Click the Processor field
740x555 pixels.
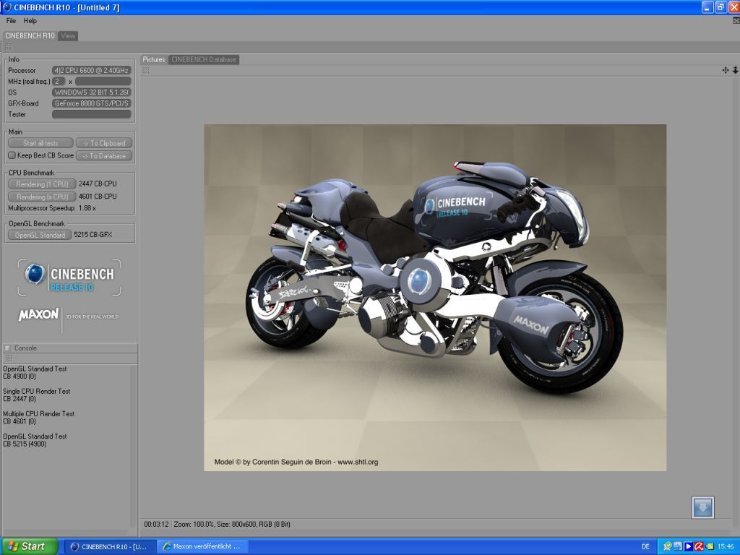click(92, 70)
